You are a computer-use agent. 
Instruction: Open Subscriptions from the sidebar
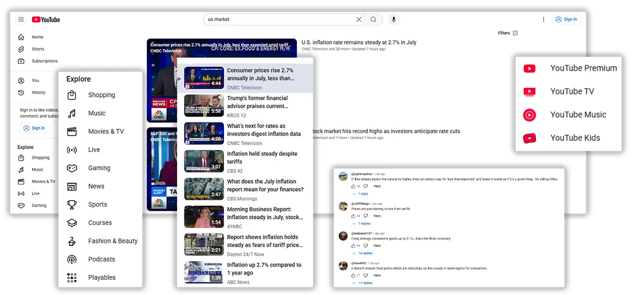[x=38, y=62]
